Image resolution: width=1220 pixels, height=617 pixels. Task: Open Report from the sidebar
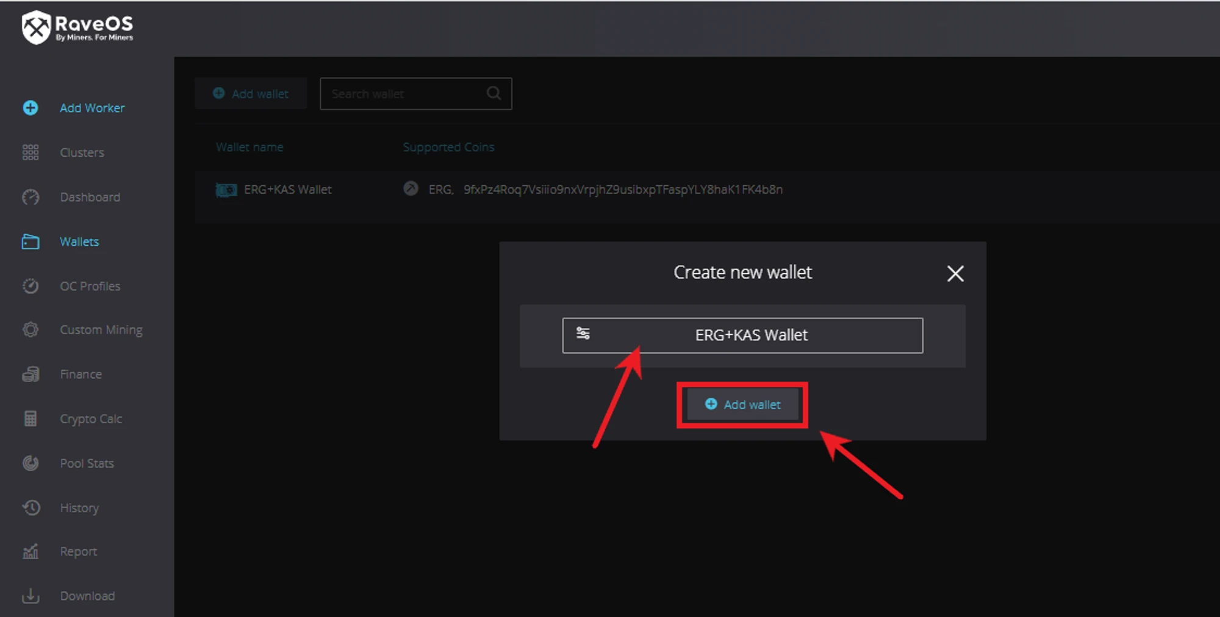(78, 552)
